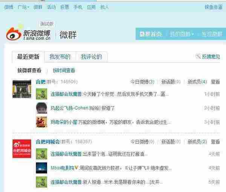Viewport: 226px width, 192px height.
Task: Click 玛奇朵的小屋's avatar icon
Action: [x=41, y=122]
